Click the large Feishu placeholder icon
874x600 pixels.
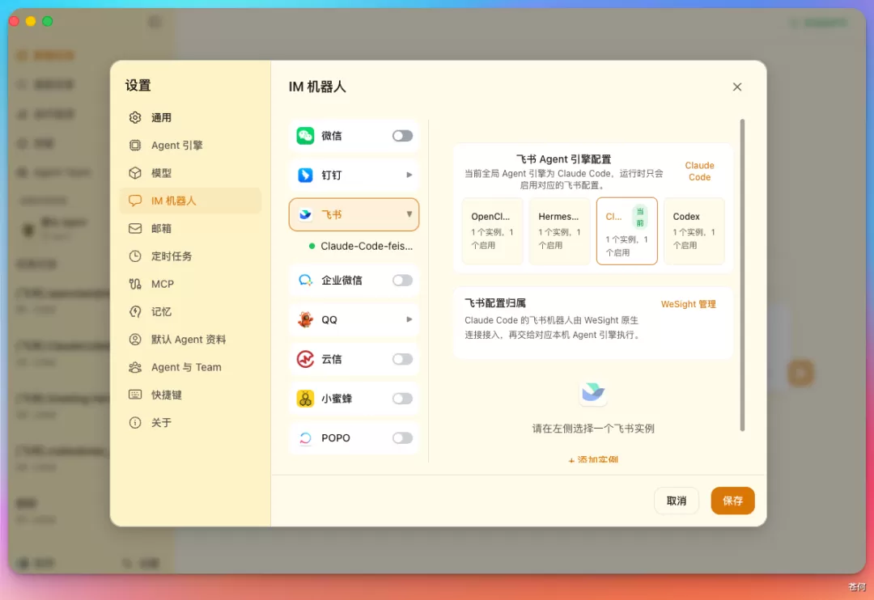[593, 393]
